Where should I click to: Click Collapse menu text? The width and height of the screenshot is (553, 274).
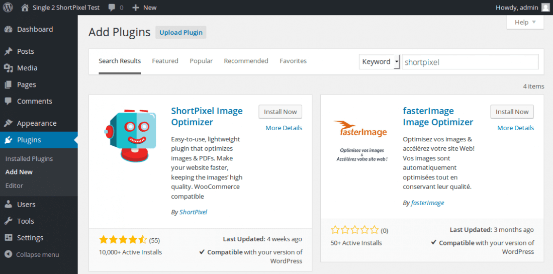(x=37, y=254)
